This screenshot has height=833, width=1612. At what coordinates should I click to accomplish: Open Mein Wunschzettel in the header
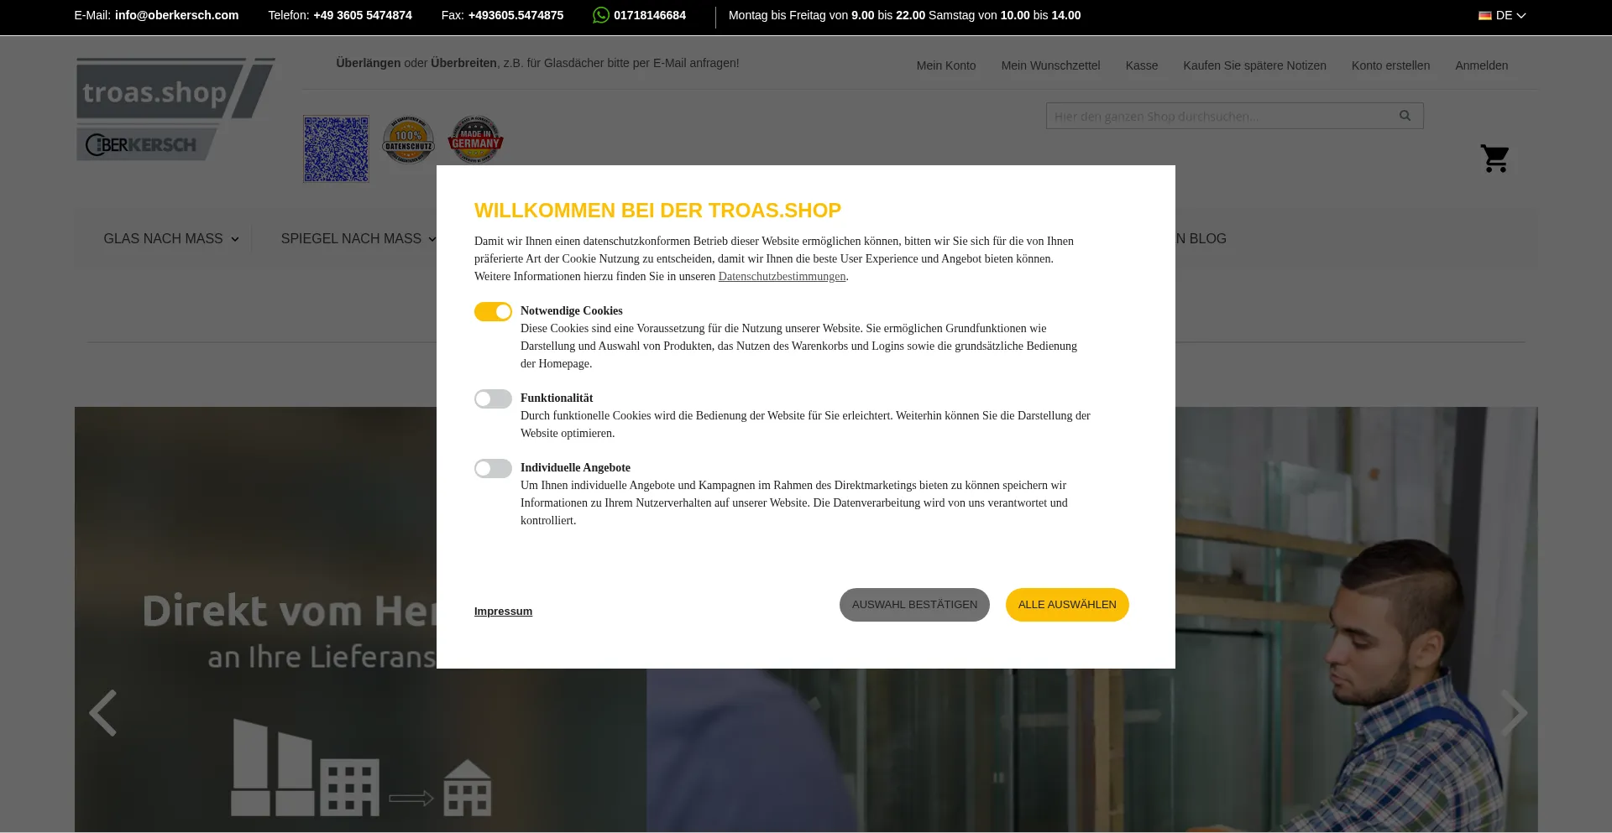click(1050, 65)
